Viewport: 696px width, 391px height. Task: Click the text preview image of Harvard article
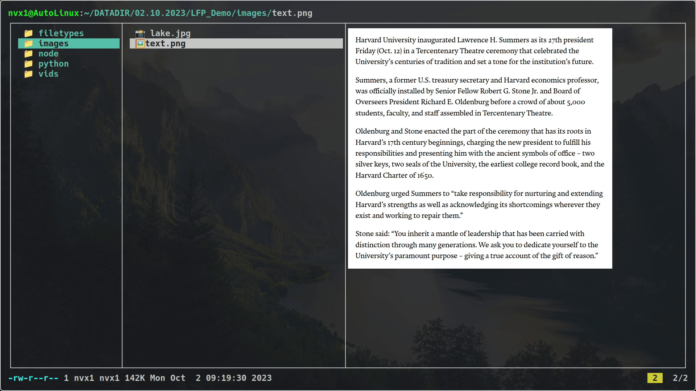tap(480, 148)
